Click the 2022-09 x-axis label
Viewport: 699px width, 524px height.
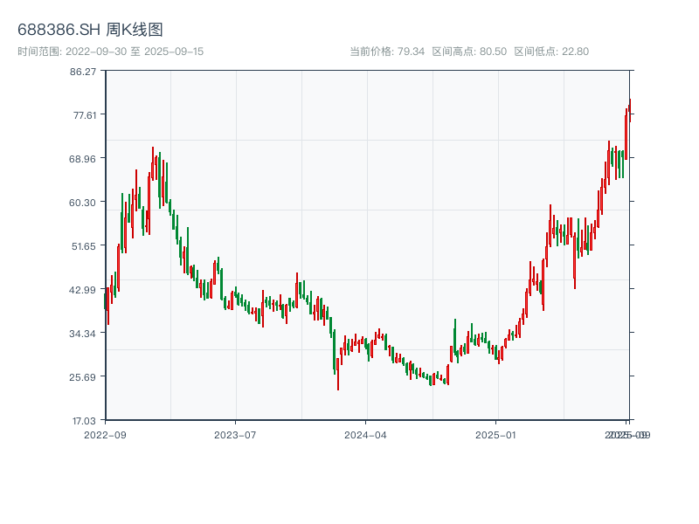tap(105, 435)
